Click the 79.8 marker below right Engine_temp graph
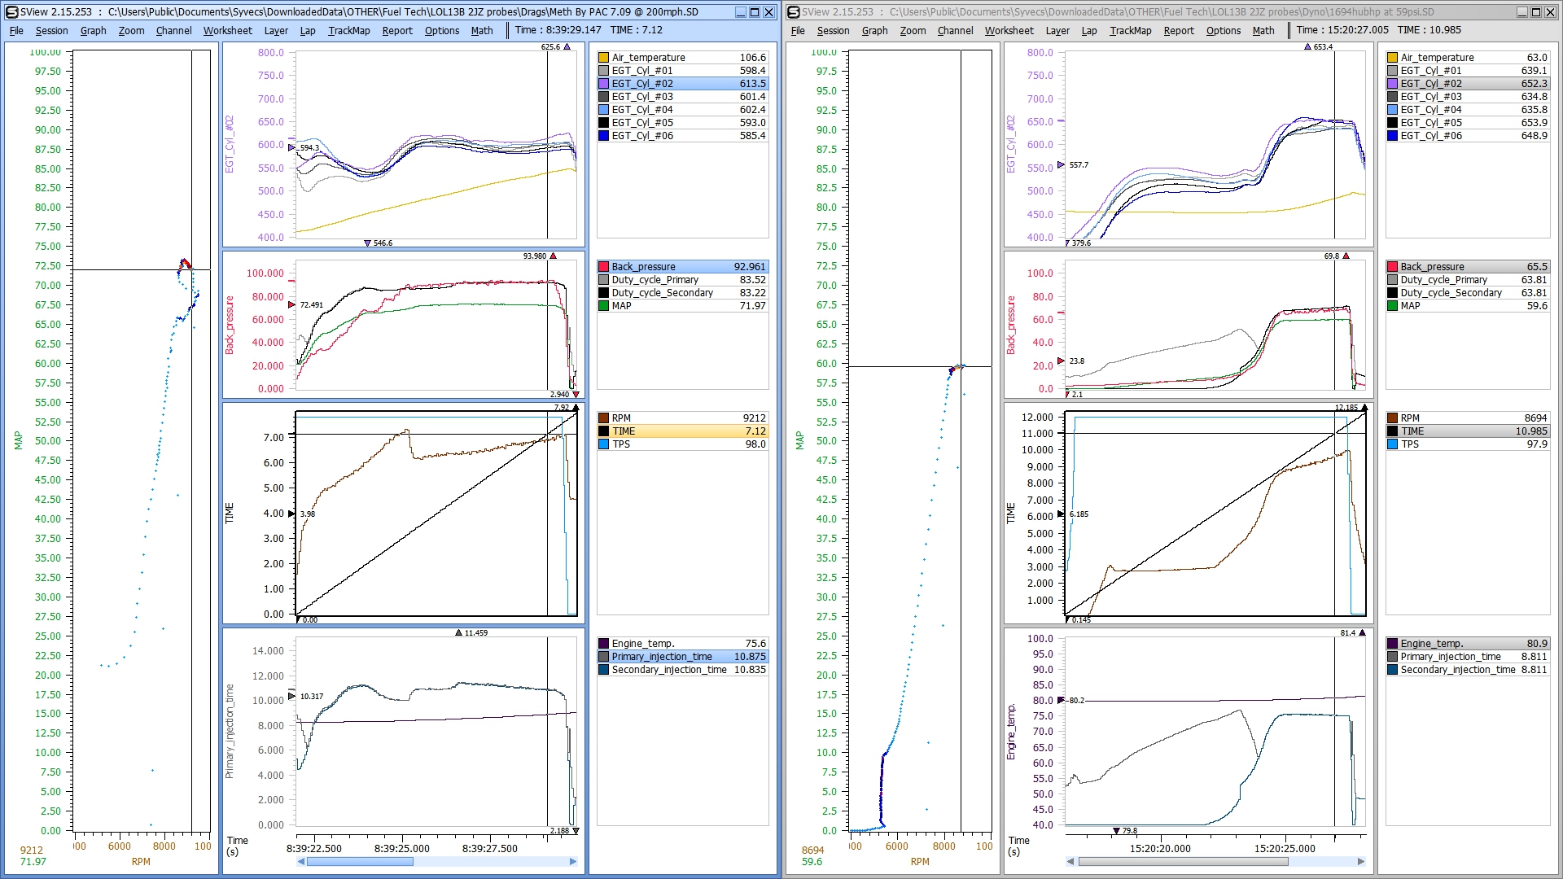Screen dimensions: 1563x879 tap(1116, 831)
